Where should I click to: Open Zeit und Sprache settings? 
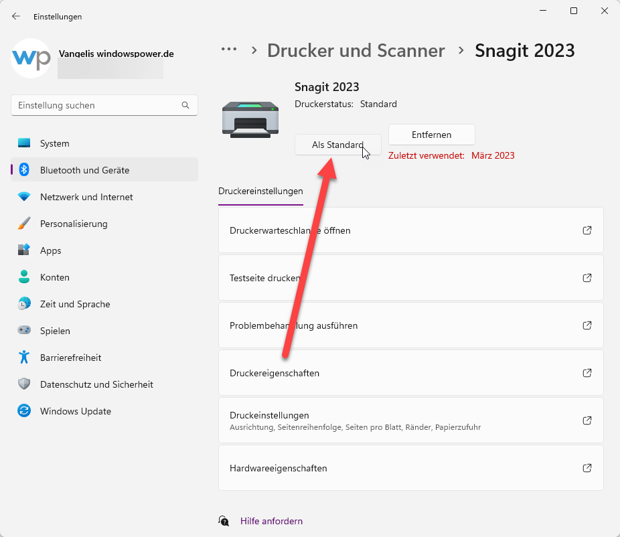[x=104, y=304]
